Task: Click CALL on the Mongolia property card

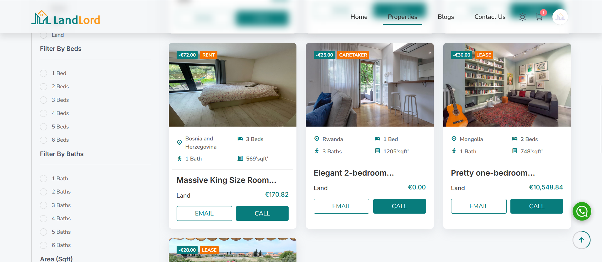Action: tap(536, 206)
